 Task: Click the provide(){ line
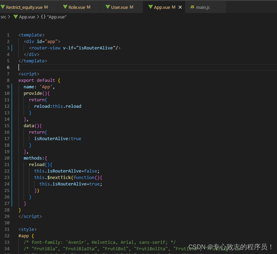37,93
